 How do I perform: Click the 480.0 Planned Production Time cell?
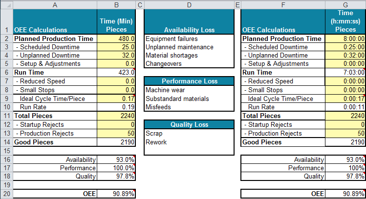point(115,39)
